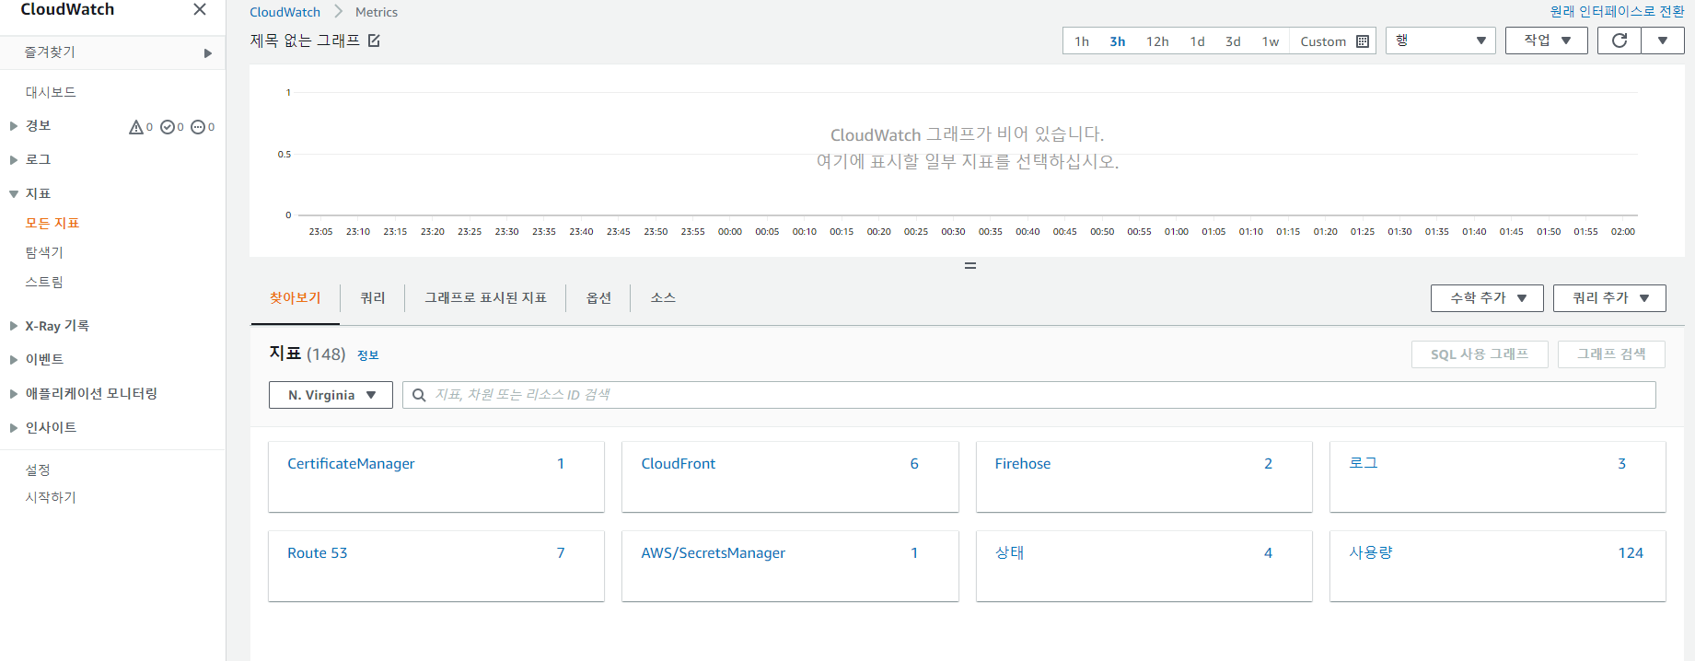Open the 수학 추가 dropdown
Viewport: 1695px width, 661px height.
click(x=1487, y=298)
